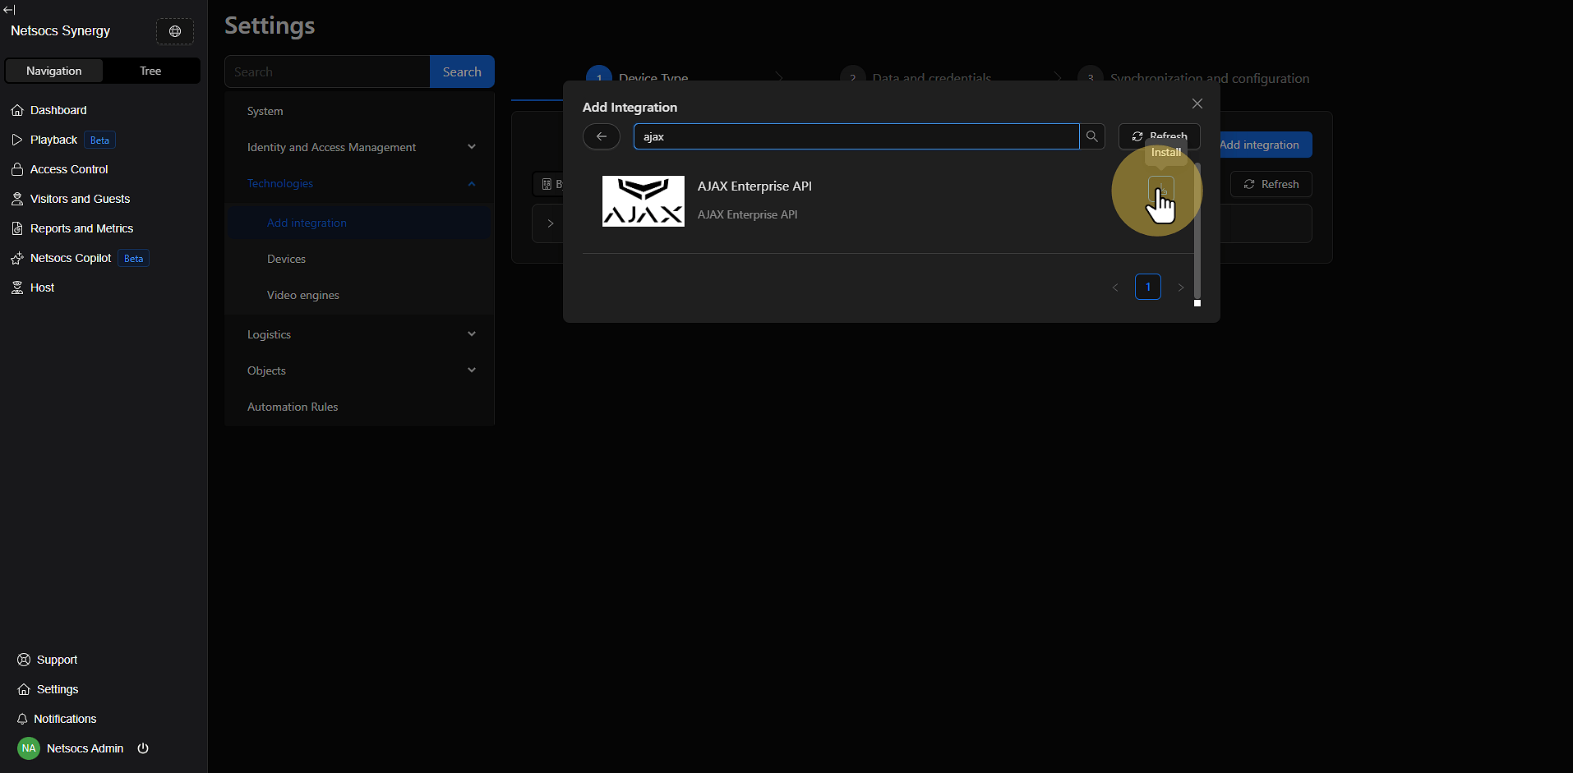Click the Add integration blue button
The height and width of the screenshot is (773, 1573).
(x=1263, y=145)
